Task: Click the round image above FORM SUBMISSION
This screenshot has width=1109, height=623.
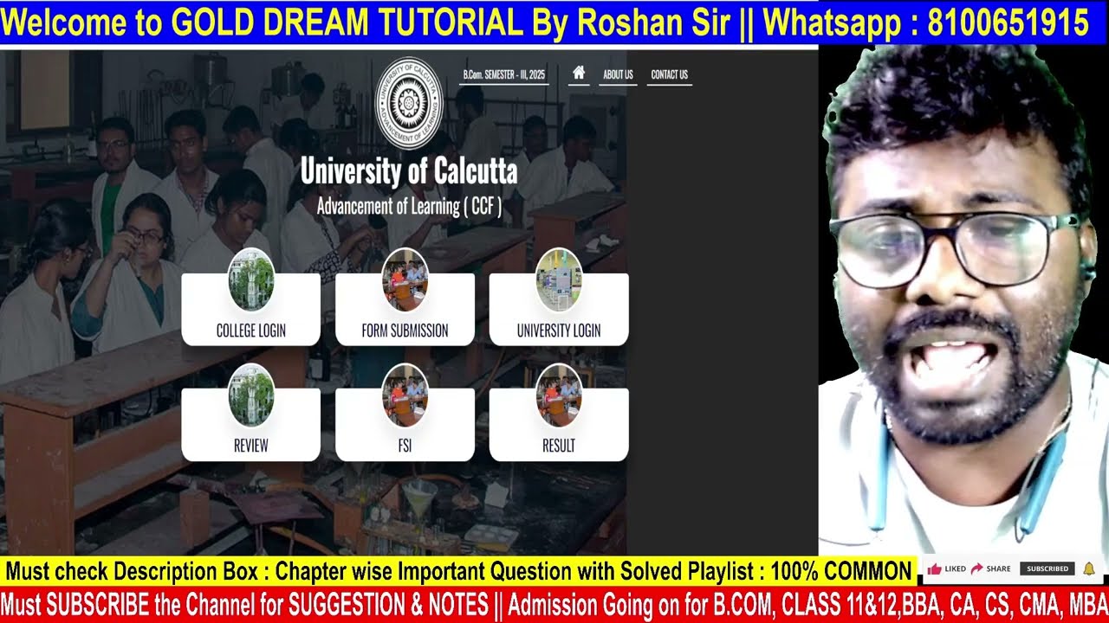Action: click(405, 280)
